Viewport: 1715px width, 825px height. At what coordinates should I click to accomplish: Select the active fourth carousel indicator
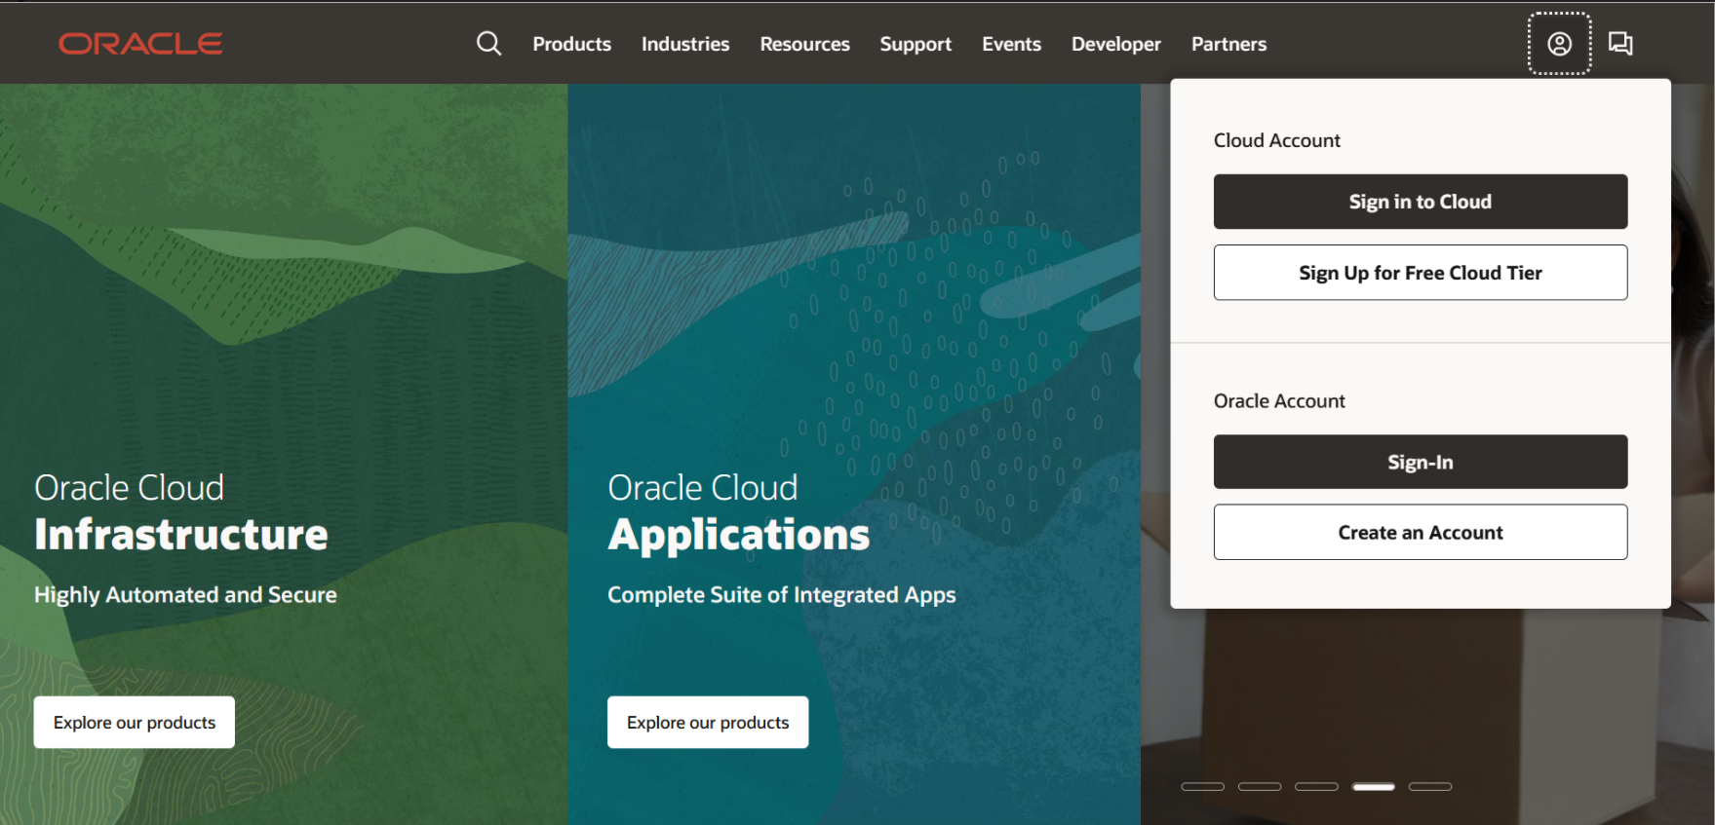click(x=1374, y=786)
